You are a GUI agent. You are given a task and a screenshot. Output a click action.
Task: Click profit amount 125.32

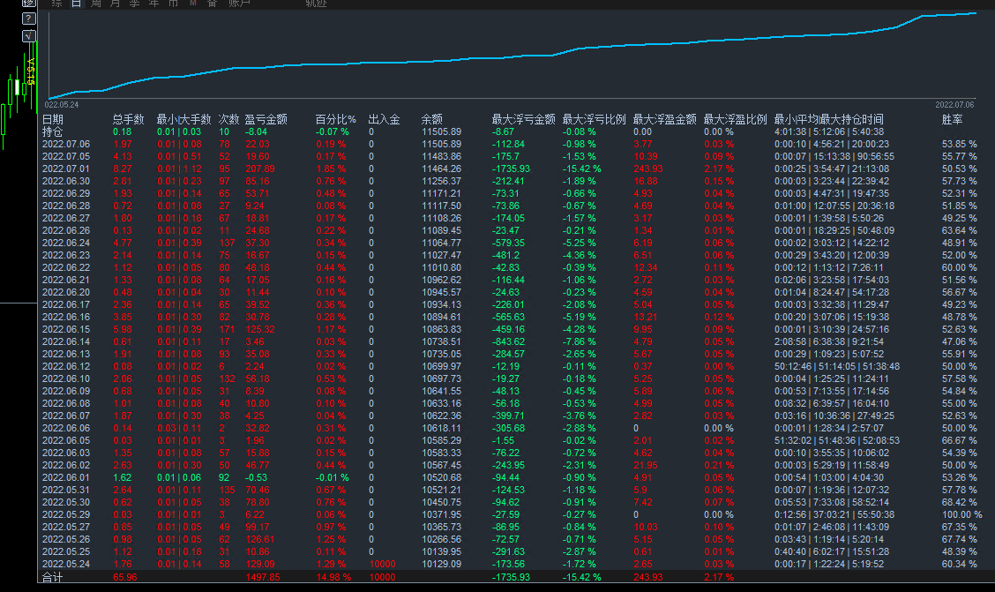[x=260, y=329]
